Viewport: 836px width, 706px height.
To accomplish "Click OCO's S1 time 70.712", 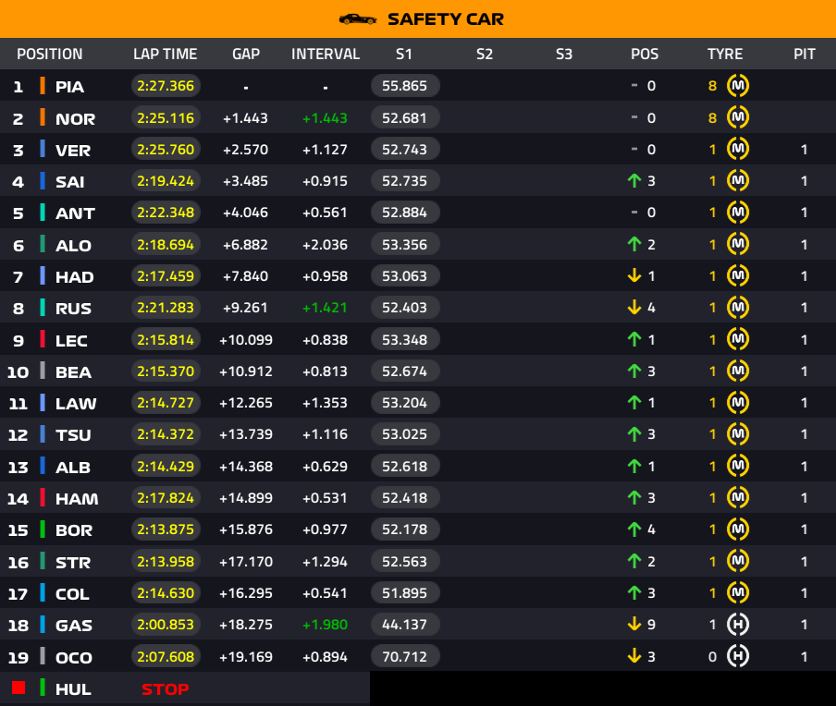I will 405,657.
